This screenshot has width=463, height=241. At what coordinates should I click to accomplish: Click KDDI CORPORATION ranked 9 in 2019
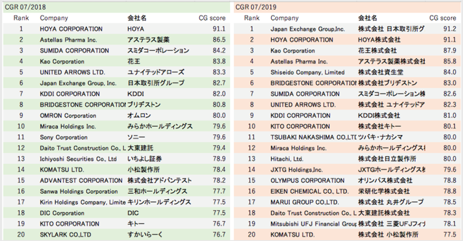tap(300, 116)
